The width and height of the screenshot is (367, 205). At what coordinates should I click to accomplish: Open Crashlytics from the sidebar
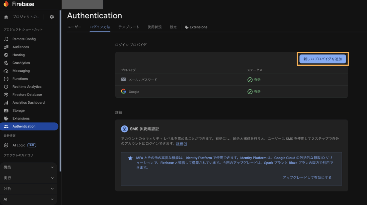[21, 63]
